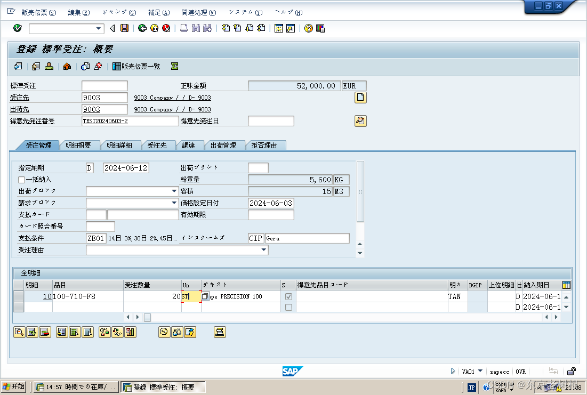Screen dimensions: 587x395
Task: Click the flask configuration icon
Action: [x=177, y=332]
